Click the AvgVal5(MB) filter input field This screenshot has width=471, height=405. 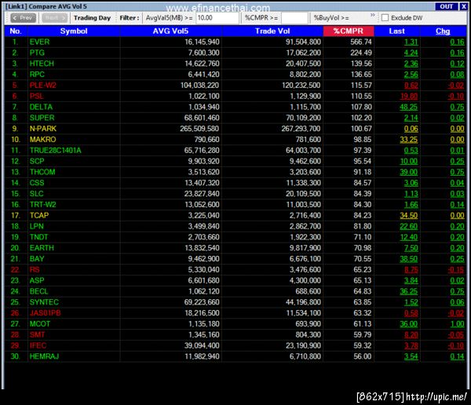point(217,18)
